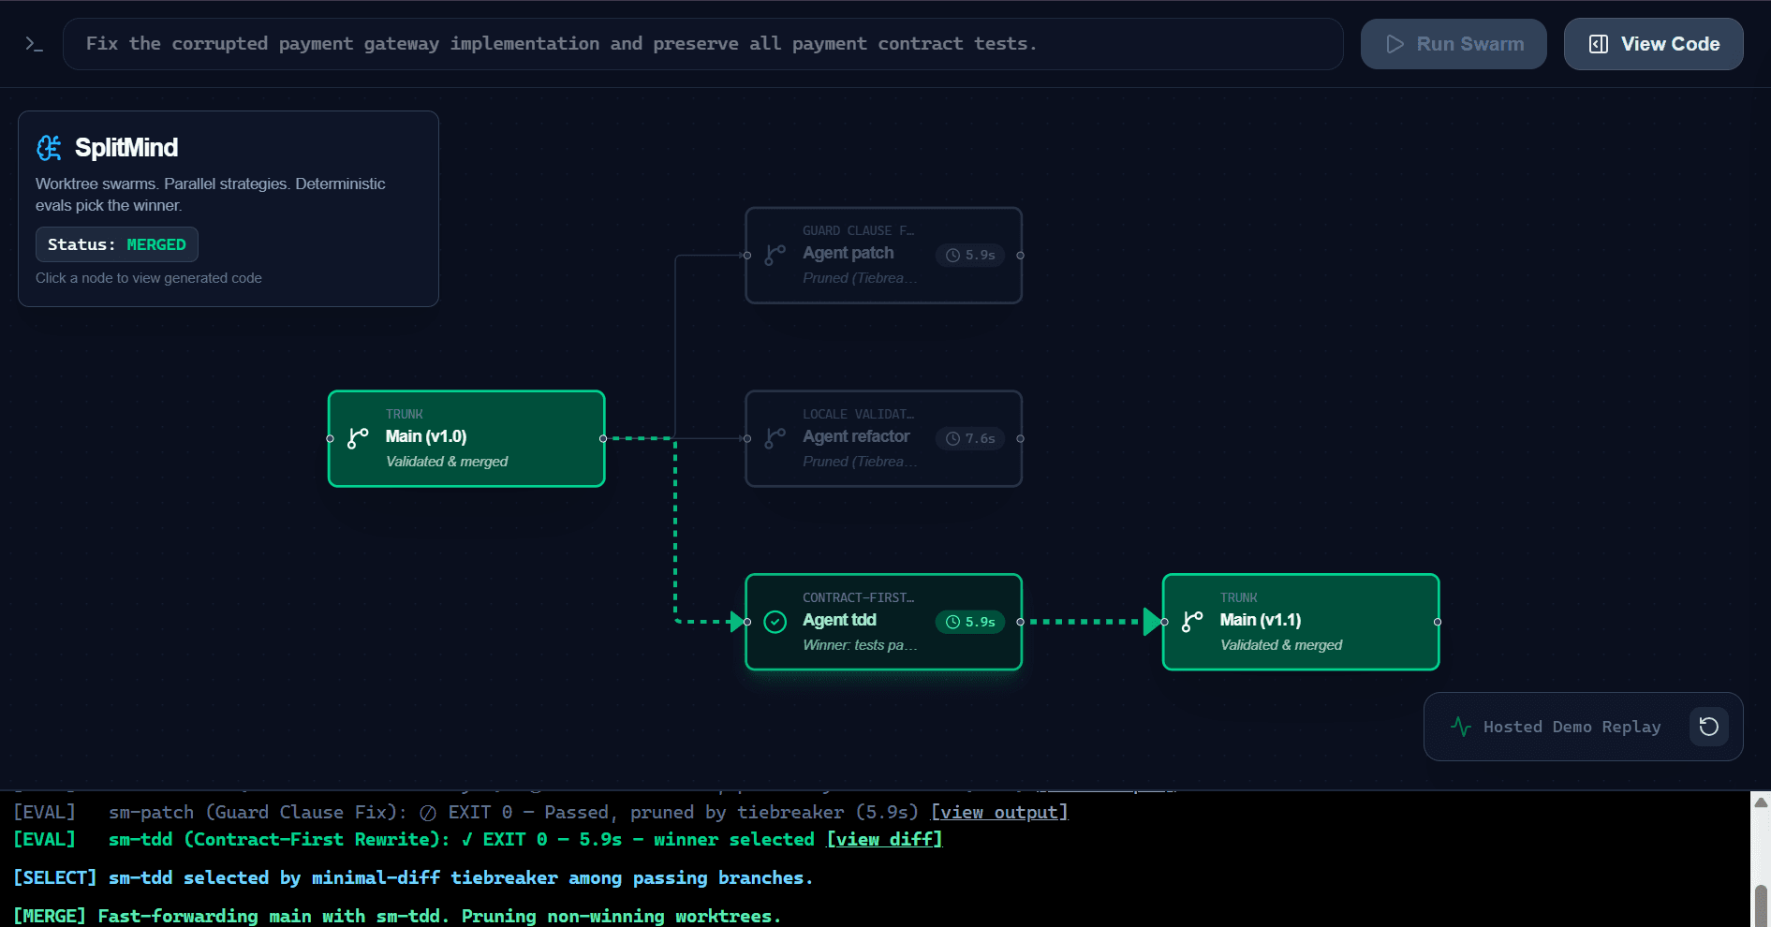Click the log panel scrollbar thumb

[x=1761, y=905]
